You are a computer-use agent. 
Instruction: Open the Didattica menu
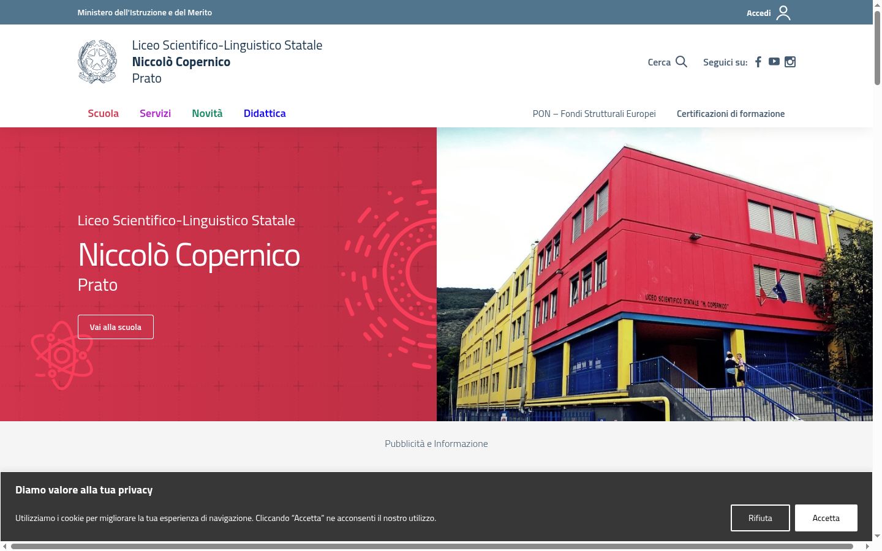coord(265,113)
